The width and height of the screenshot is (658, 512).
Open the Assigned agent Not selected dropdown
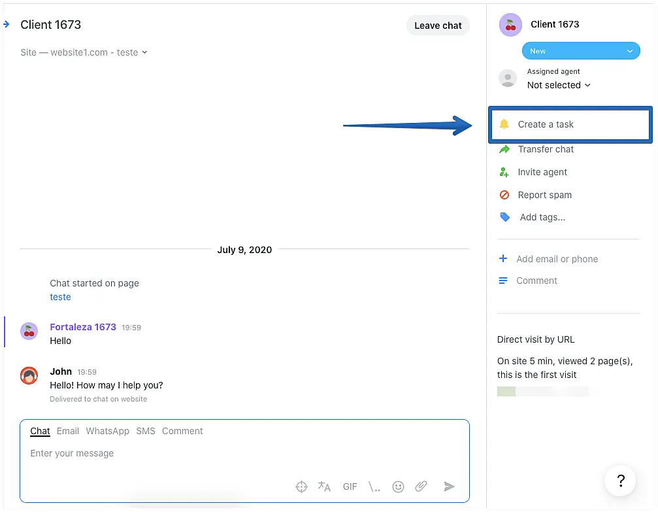[559, 85]
